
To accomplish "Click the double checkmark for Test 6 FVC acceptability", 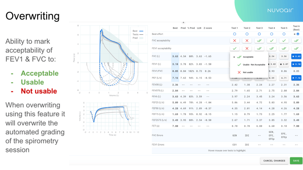I will click(296, 41).
